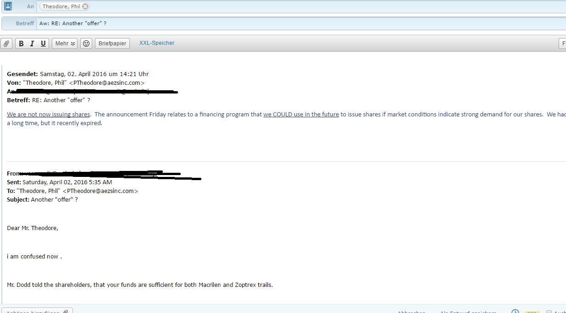This screenshot has width=566, height=313.
Task: Place cursor in 'Betreff: RE: Another "offer" ?' line
Action: point(49,100)
